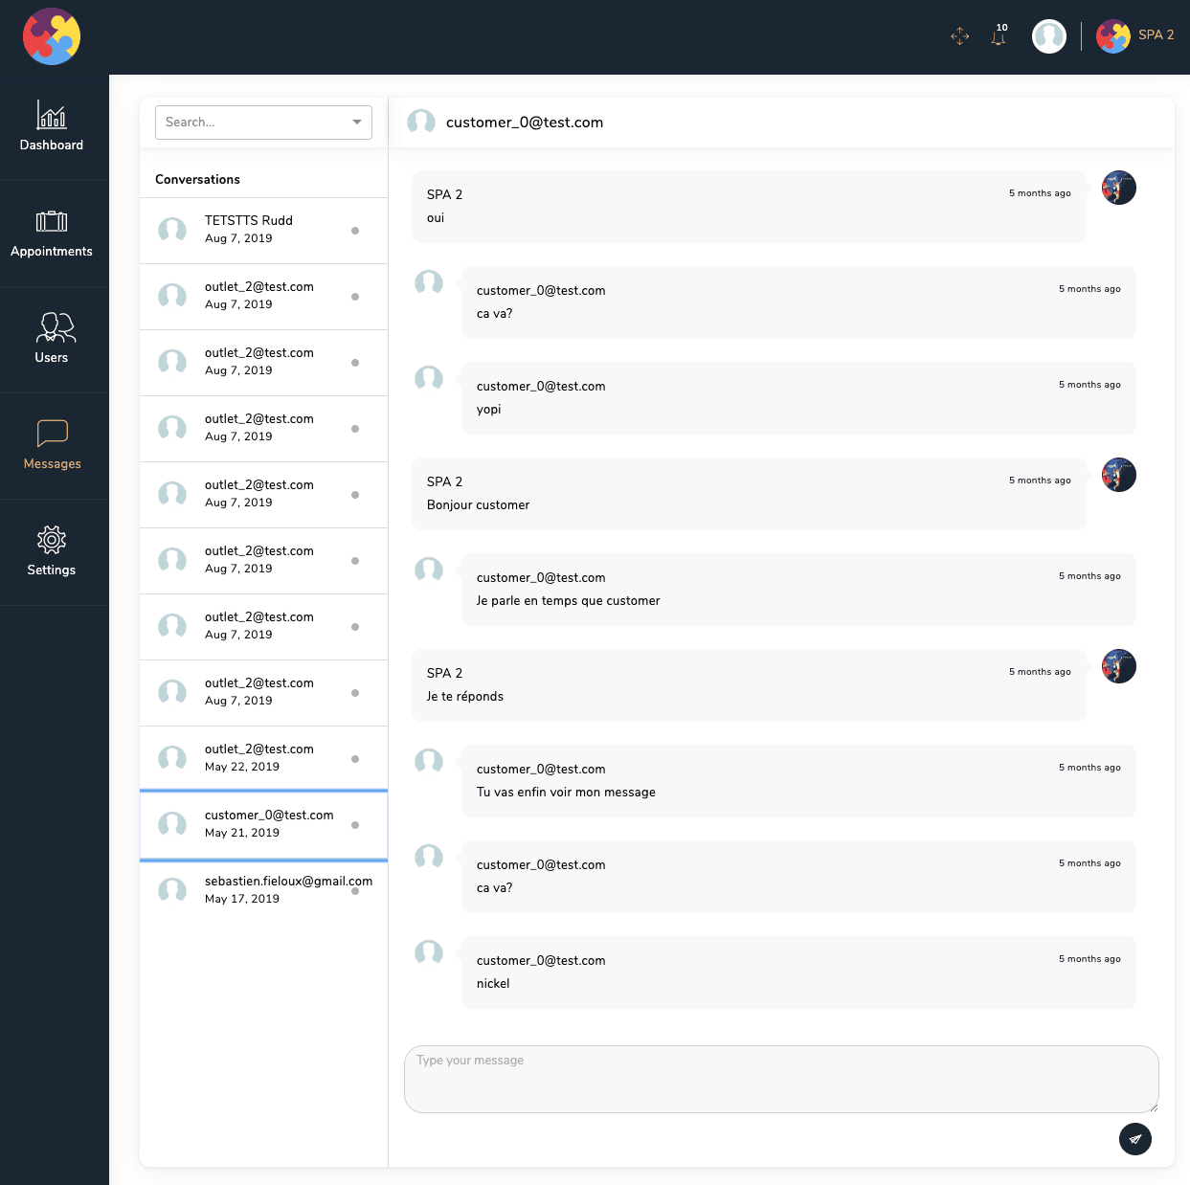Click avatar of sebastien.fieloux@gmail.com conversation
Image resolution: width=1190 pixels, height=1185 pixels.
(172, 890)
